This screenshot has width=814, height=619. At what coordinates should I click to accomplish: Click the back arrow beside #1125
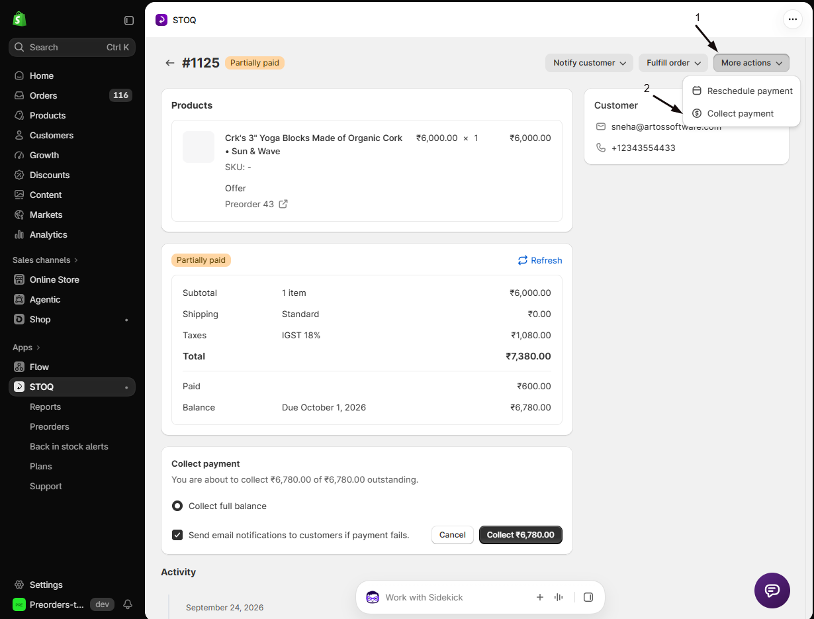tap(170, 63)
